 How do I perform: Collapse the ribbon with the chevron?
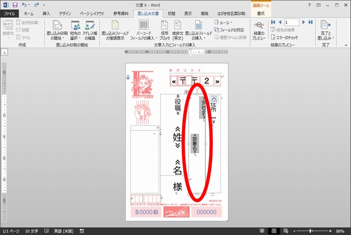pyautogui.click(x=346, y=45)
